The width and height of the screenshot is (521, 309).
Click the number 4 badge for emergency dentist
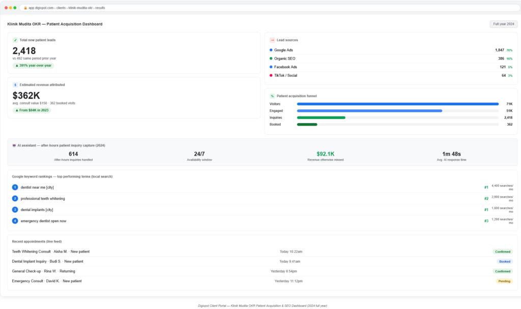click(x=15, y=221)
